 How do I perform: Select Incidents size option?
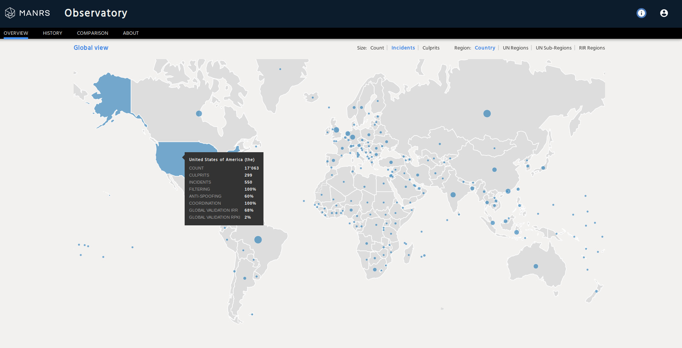tap(403, 48)
